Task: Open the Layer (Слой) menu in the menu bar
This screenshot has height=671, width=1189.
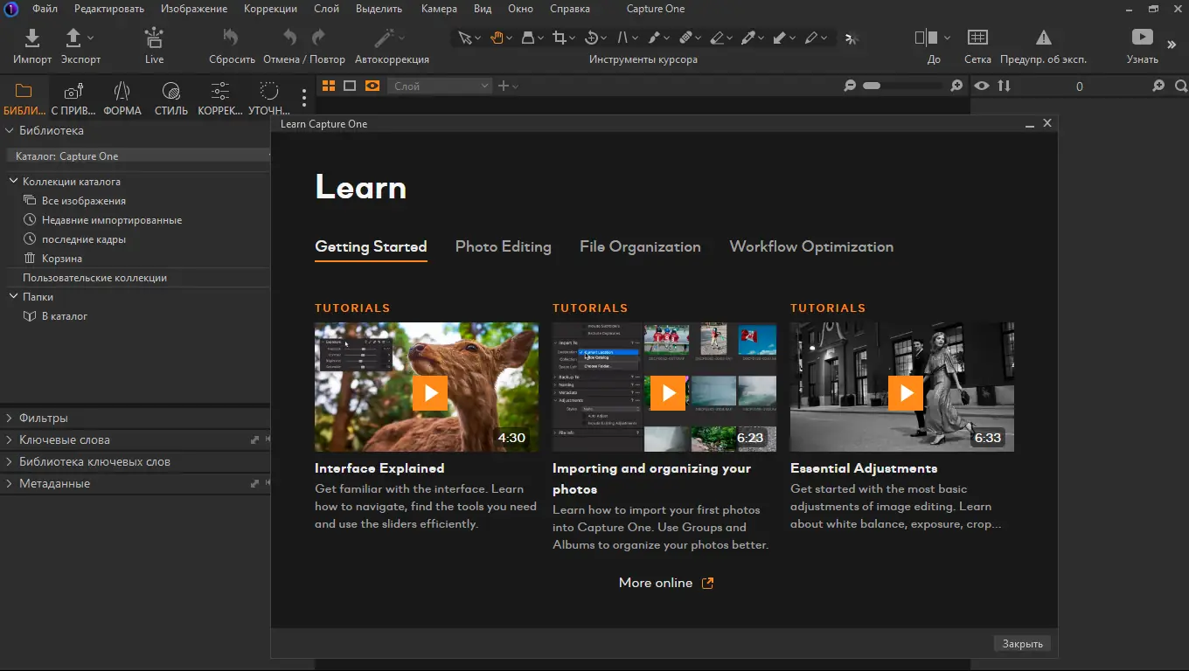Action: tap(326, 9)
